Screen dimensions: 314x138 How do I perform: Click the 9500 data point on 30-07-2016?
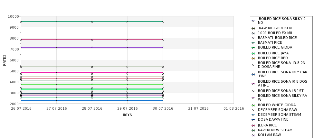tap(163, 22)
